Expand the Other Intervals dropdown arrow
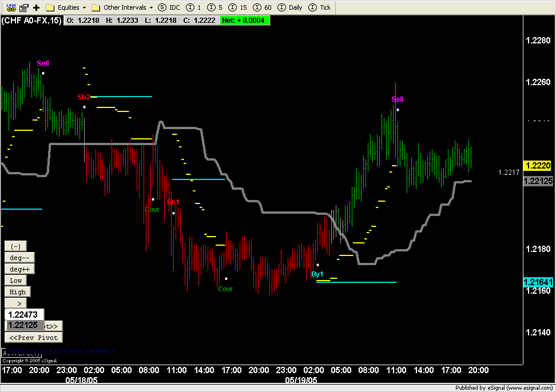 coord(151,7)
